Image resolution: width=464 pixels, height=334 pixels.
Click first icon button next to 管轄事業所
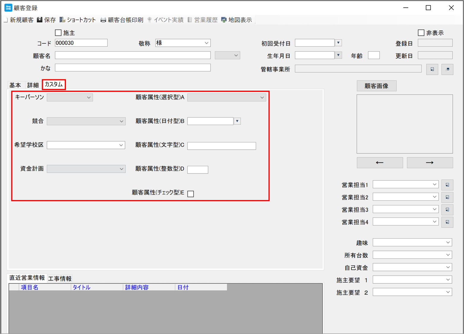click(432, 69)
